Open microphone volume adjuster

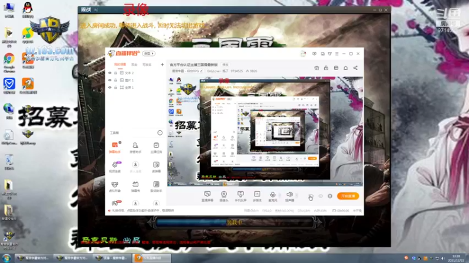(x=280, y=196)
